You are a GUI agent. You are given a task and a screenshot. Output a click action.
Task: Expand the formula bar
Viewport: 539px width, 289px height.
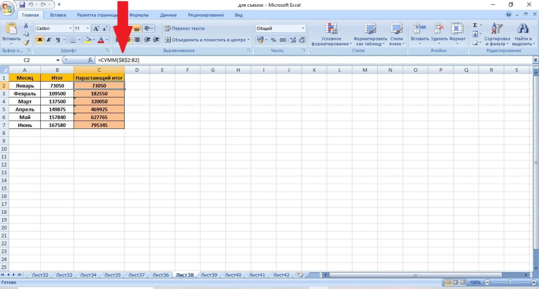click(536, 60)
